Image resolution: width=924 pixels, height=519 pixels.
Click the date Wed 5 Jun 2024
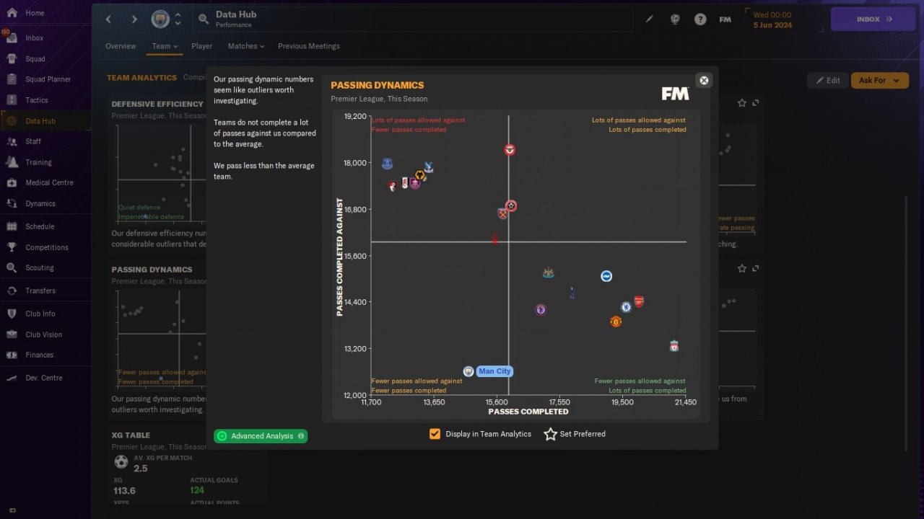pyautogui.click(x=772, y=19)
